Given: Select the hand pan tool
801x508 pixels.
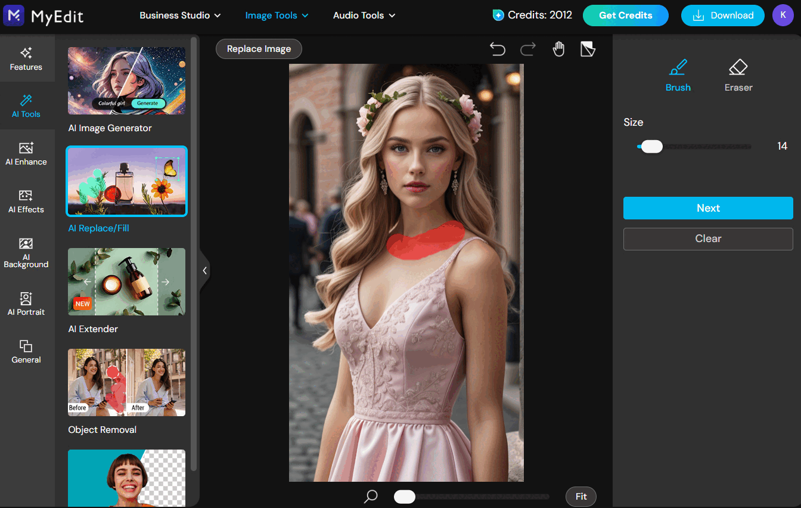Looking at the screenshot, I should [x=558, y=49].
